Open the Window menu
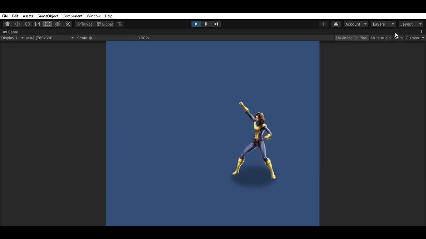 [x=94, y=16]
